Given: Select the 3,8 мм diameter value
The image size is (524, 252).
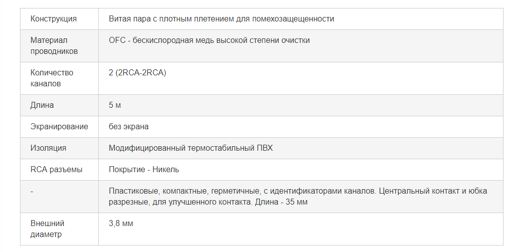Looking at the screenshot, I should (121, 224).
